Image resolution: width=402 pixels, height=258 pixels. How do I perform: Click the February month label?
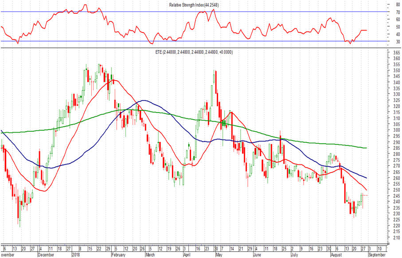pos(118,255)
